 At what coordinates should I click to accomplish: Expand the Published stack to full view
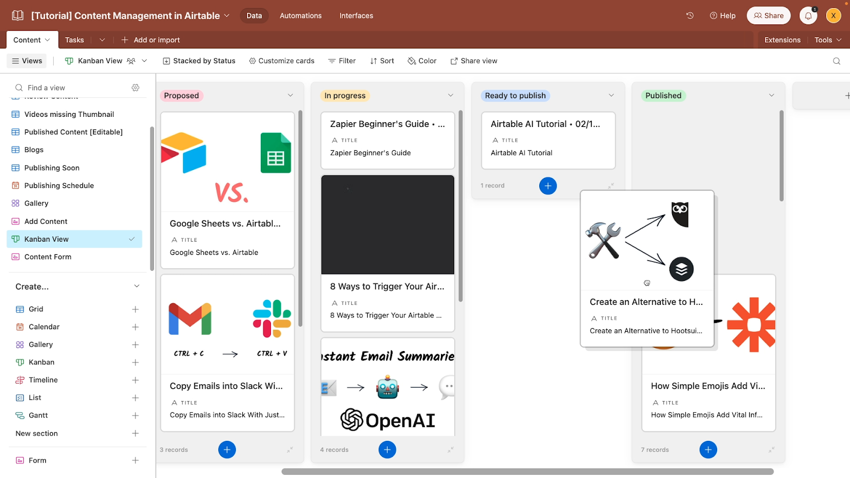[771, 450]
